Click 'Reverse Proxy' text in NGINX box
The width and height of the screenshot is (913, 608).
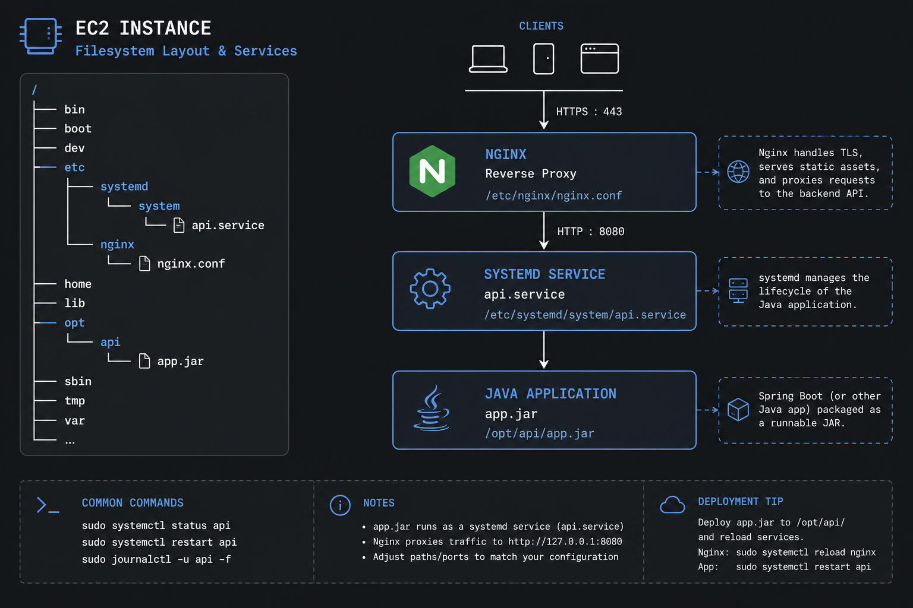point(531,174)
